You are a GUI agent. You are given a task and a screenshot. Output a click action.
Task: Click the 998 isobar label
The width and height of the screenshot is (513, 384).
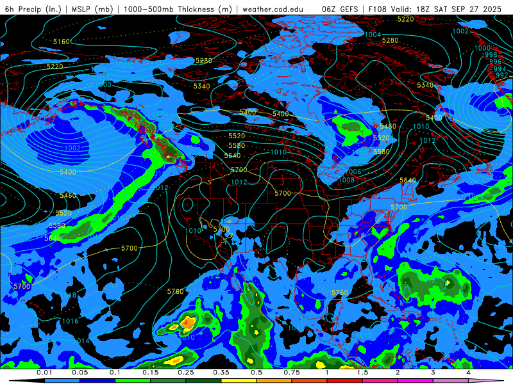491,55
